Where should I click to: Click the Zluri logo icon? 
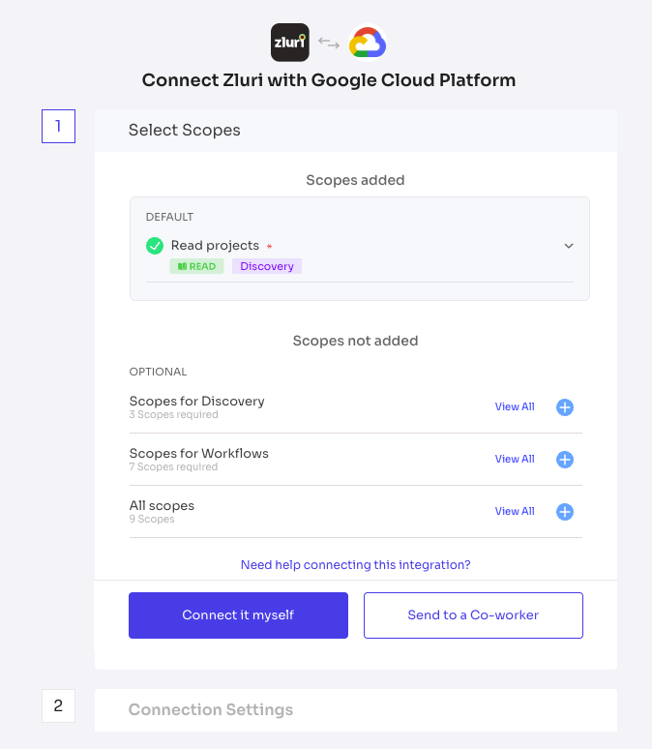[290, 43]
